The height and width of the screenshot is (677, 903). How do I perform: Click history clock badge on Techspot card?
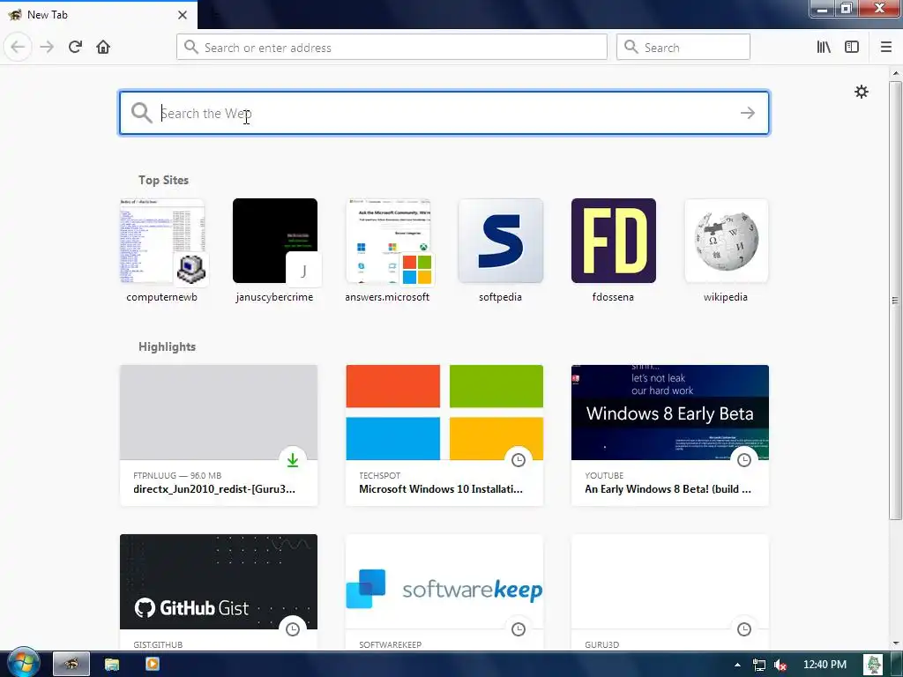[519, 459]
